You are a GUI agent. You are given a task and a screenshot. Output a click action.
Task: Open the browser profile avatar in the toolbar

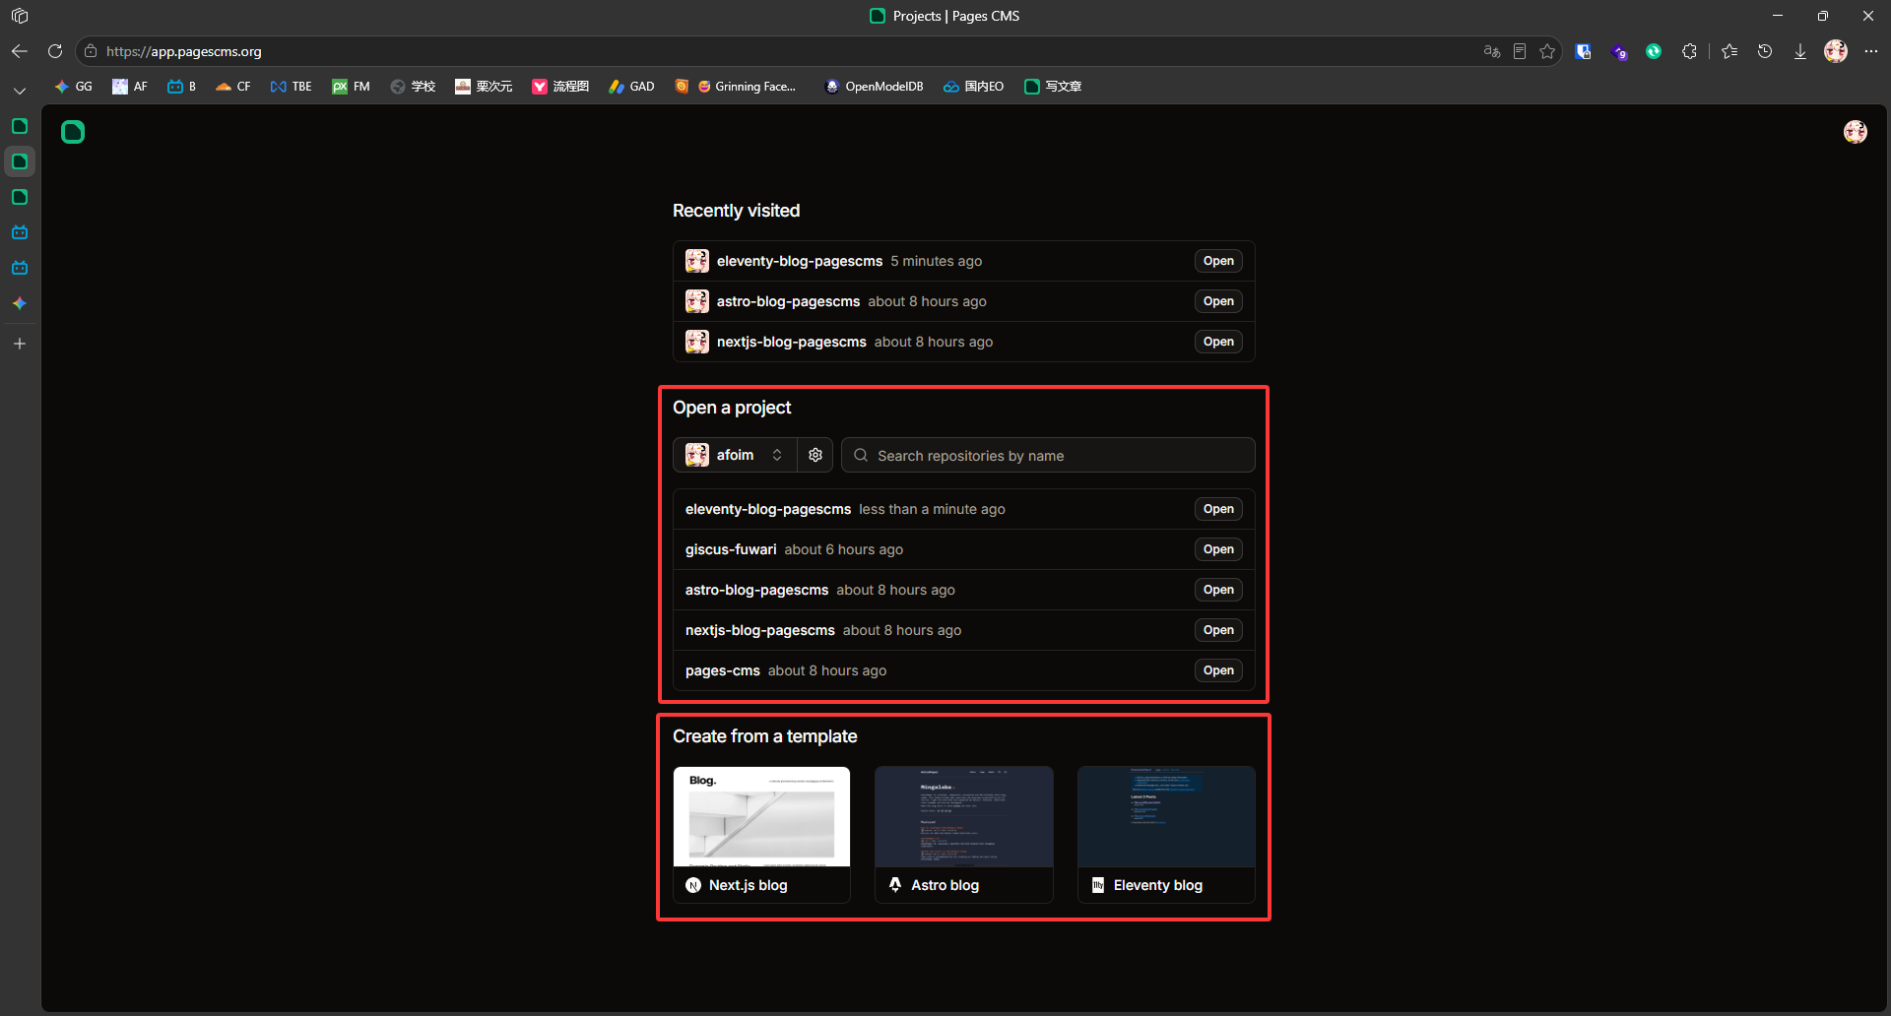pyautogui.click(x=1836, y=51)
